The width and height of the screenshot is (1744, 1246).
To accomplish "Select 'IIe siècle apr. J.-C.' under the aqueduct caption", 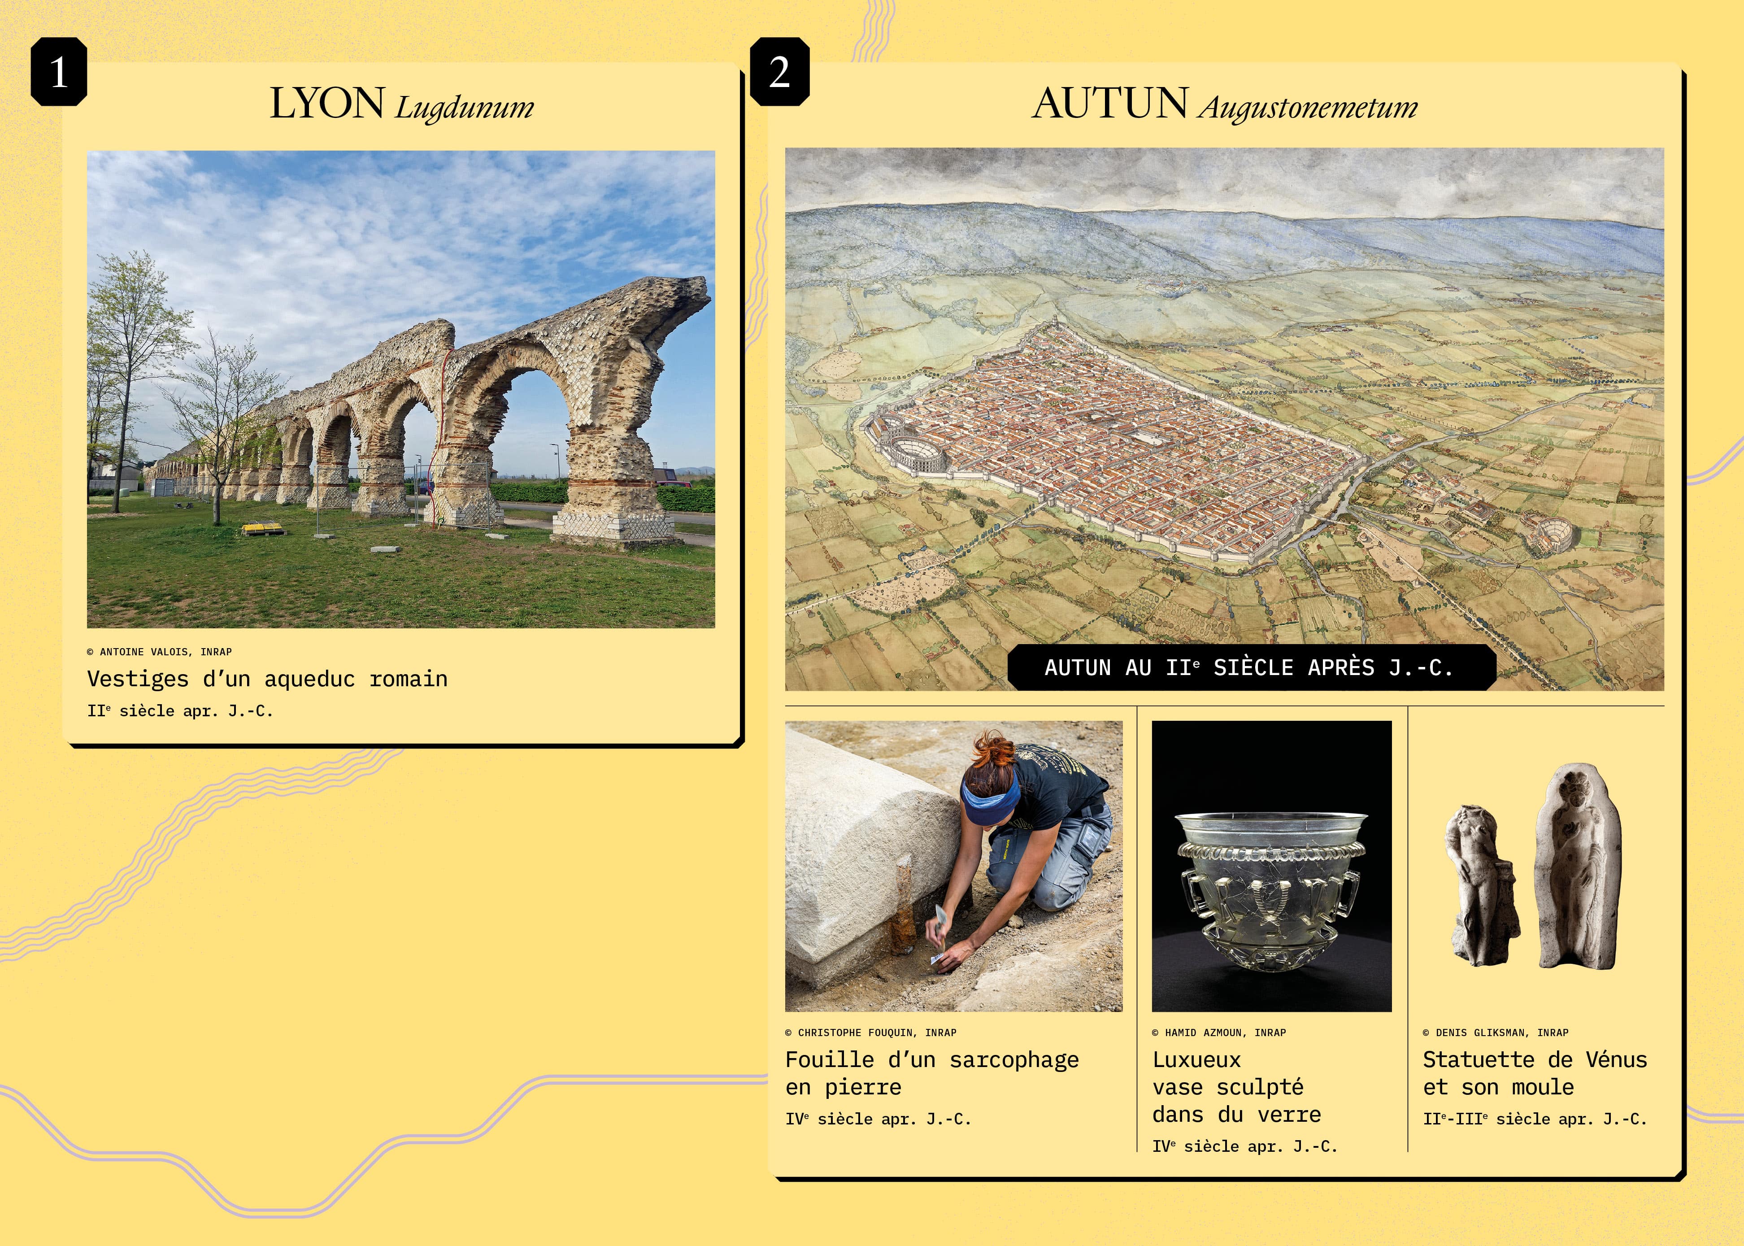I will pos(180,711).
